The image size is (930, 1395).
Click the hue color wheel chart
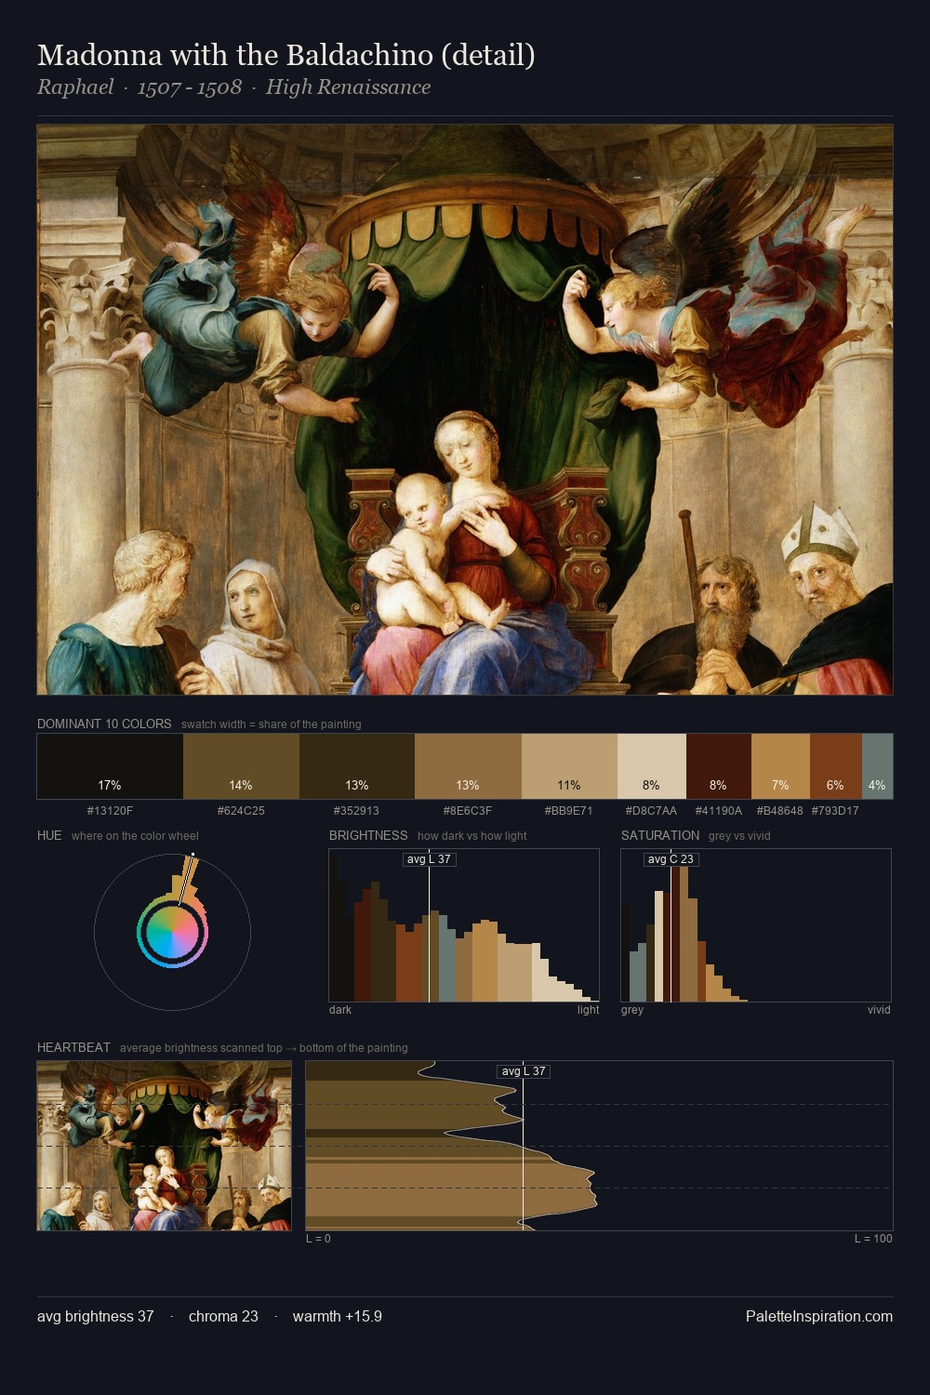click(172, 931)
